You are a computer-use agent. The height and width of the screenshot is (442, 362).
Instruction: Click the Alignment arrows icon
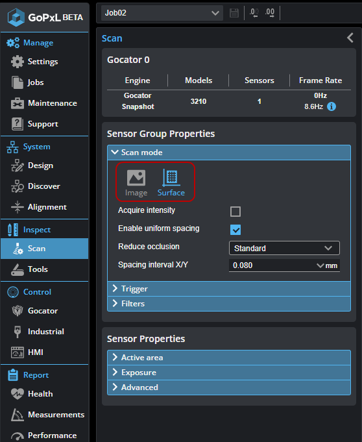[18, 207]
